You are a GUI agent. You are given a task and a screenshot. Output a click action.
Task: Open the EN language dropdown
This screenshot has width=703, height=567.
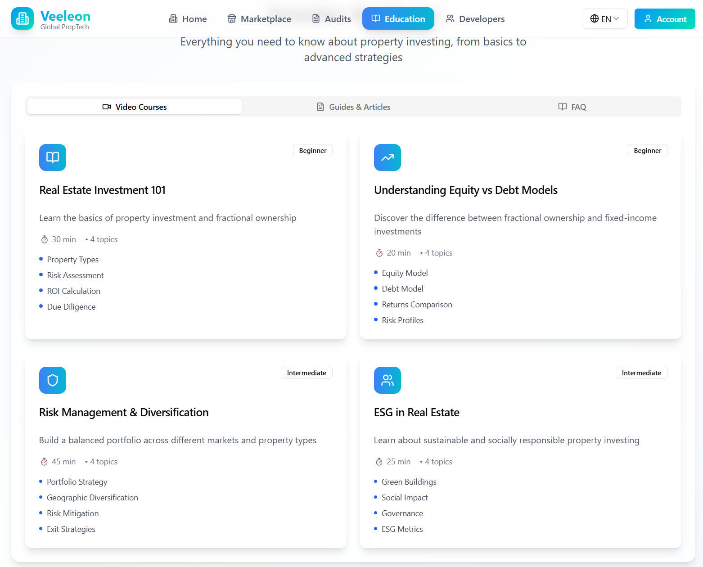pos(605,19)
